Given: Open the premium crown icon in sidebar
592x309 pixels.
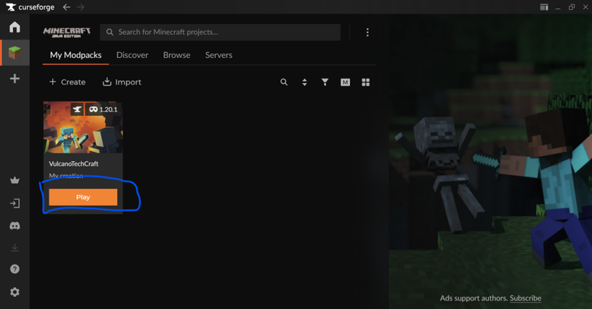Looking at the screenshot, I should point(15,181).
